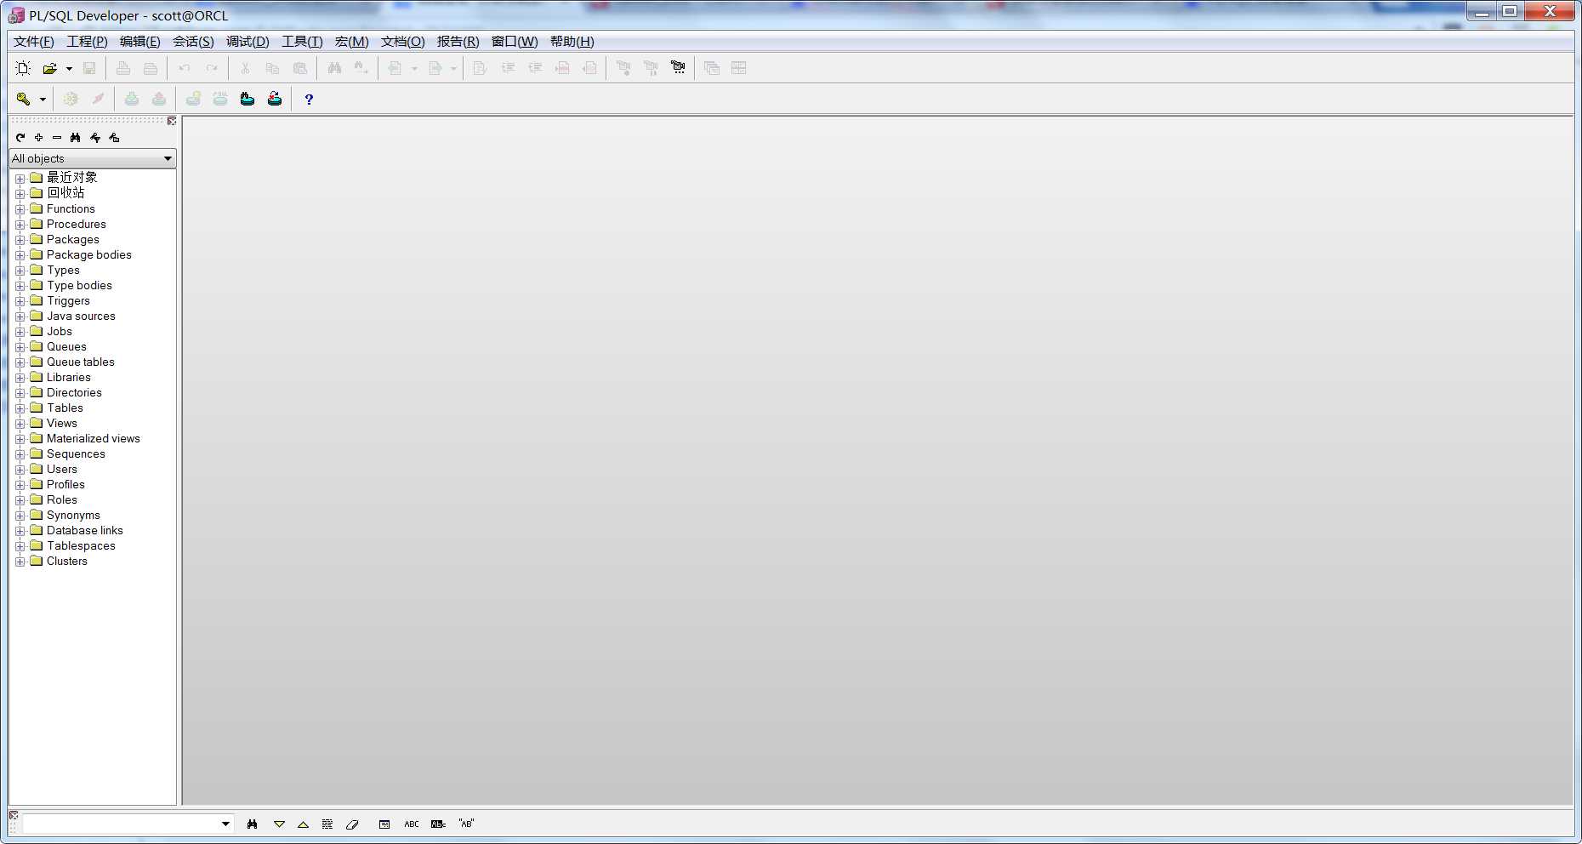Click the Cut scissors icon
1582x844 pixels.
tap(245, 68)
